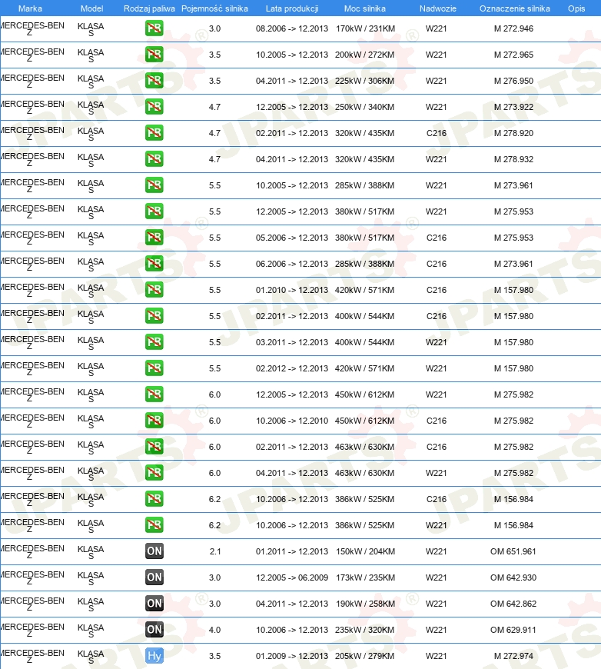601x669 pixels.
Task: Click petrol icon in 02.2011 463kW / 630KM row
Action: tap(154, 447)
